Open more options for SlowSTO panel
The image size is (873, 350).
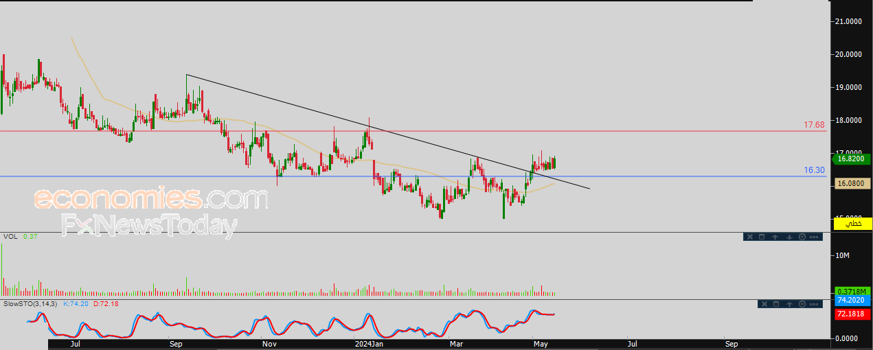(x=814, y=304)
